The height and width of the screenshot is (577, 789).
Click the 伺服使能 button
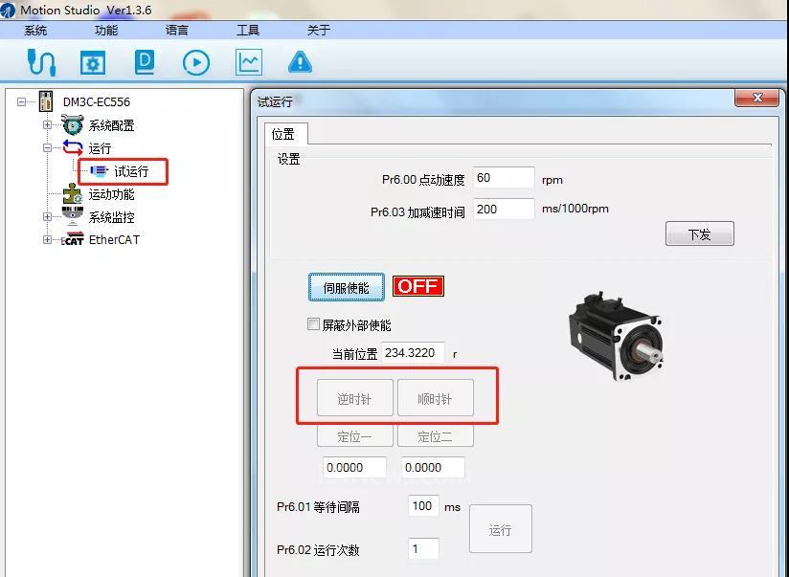(x=347, y=287)
